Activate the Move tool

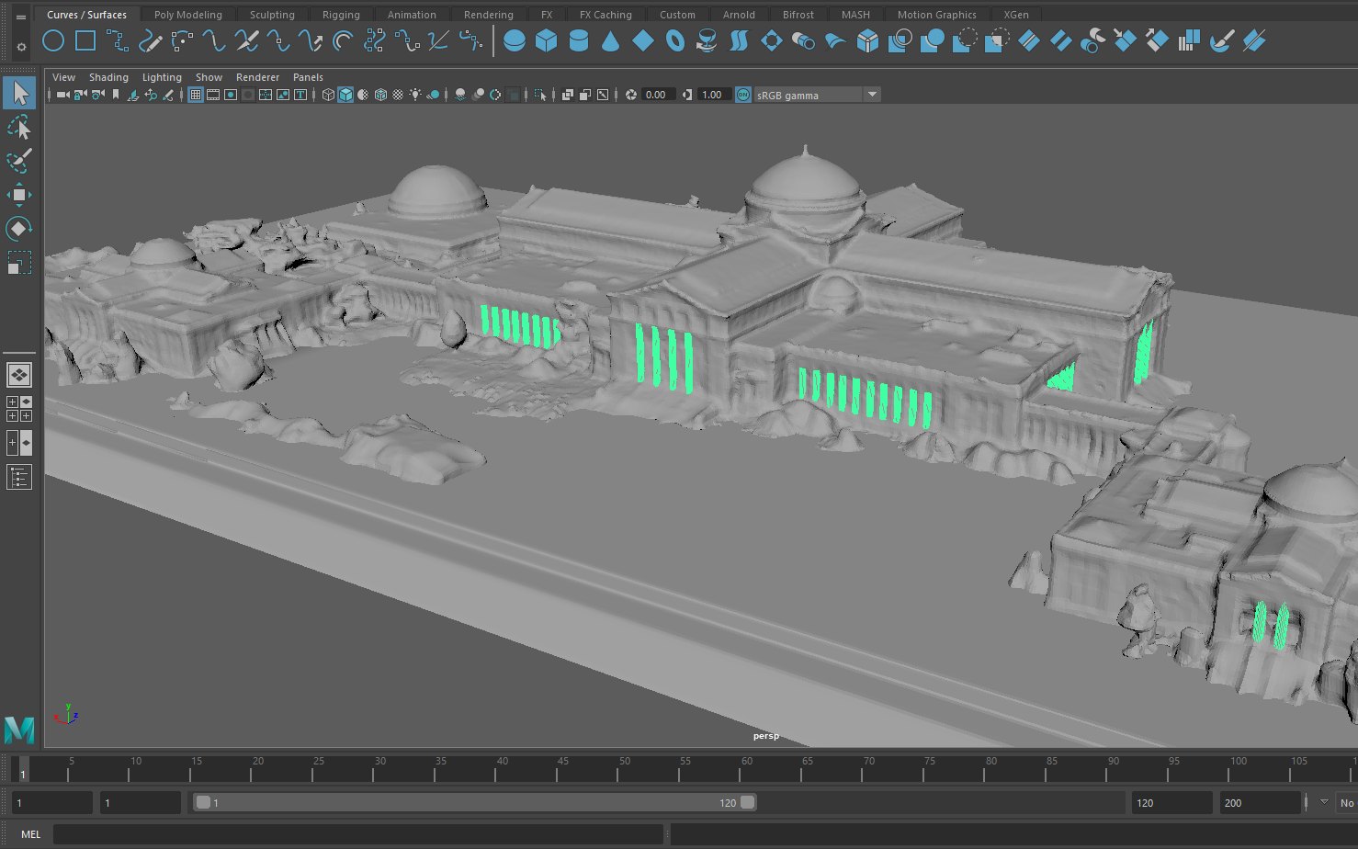tap(19, 195)
